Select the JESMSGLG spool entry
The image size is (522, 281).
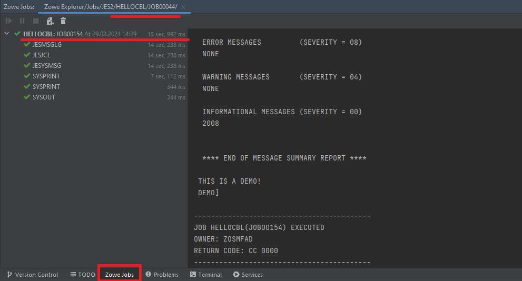point(47,45)
